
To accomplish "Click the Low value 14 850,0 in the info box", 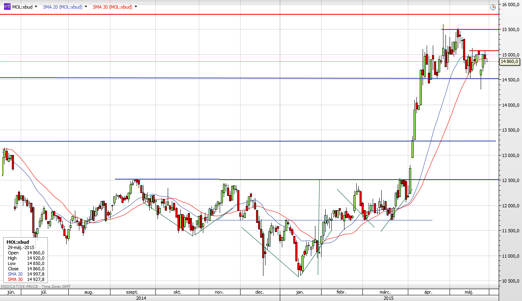I will click(x=36, y=263).
